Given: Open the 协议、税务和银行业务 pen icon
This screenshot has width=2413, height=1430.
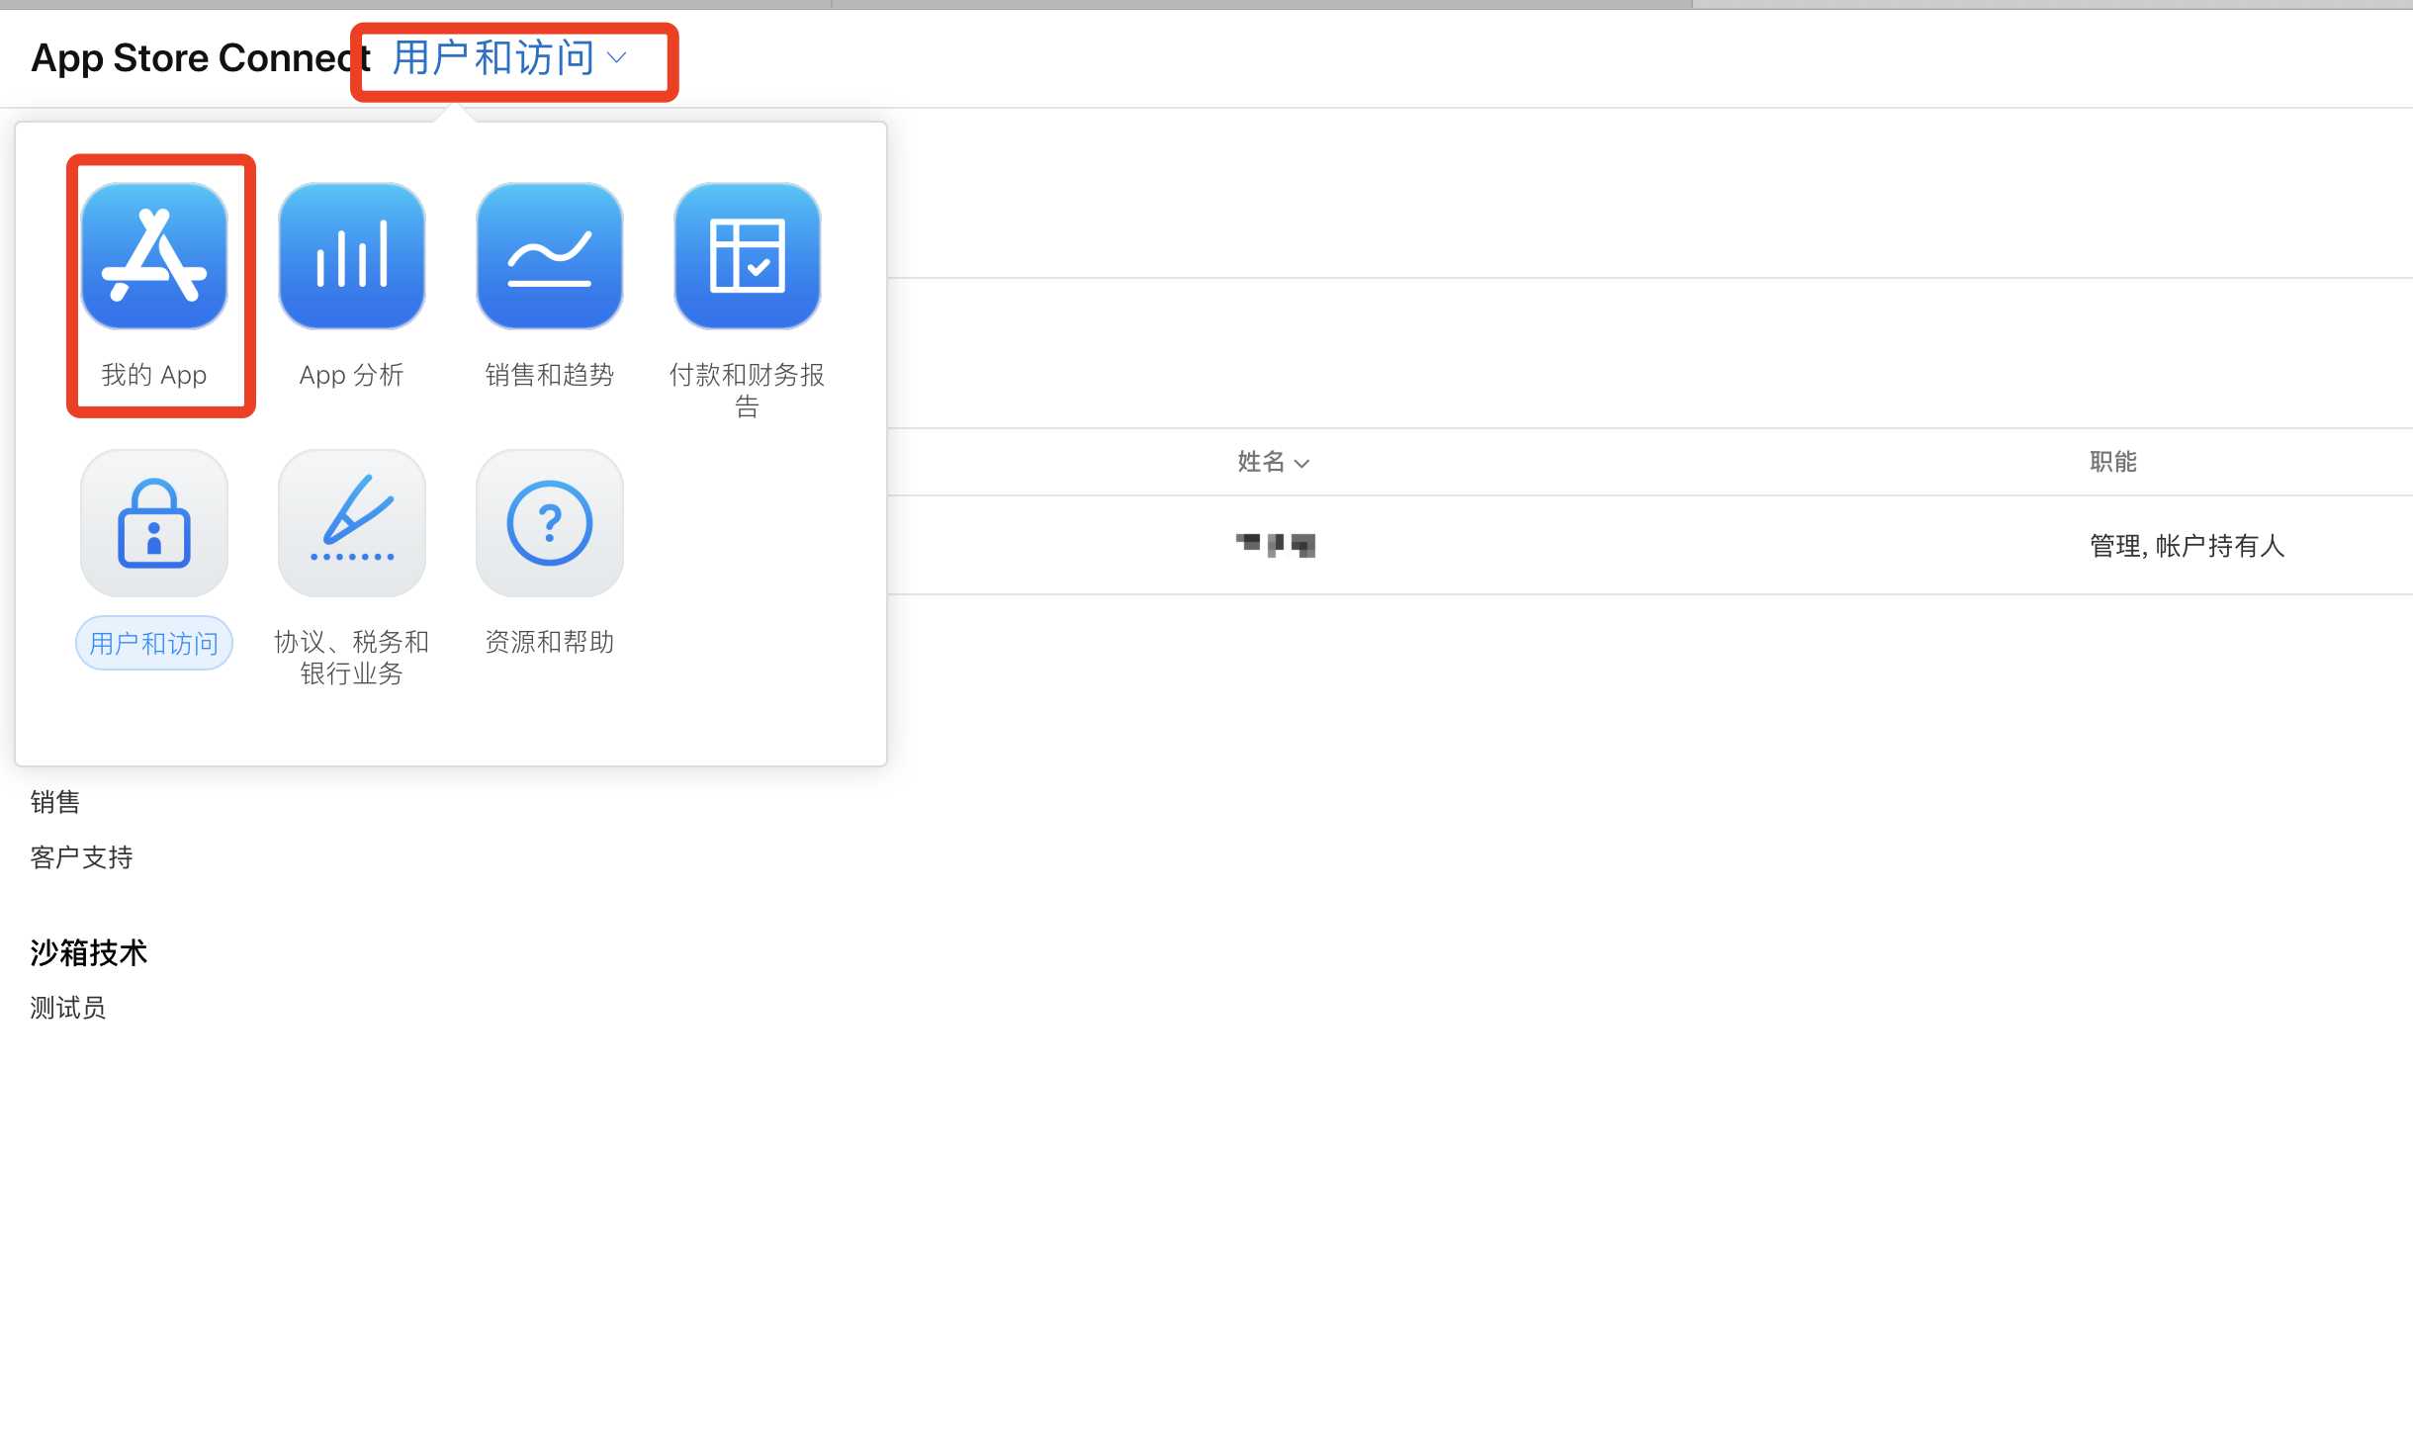Looking at the screenshot, I should (352, 523).
